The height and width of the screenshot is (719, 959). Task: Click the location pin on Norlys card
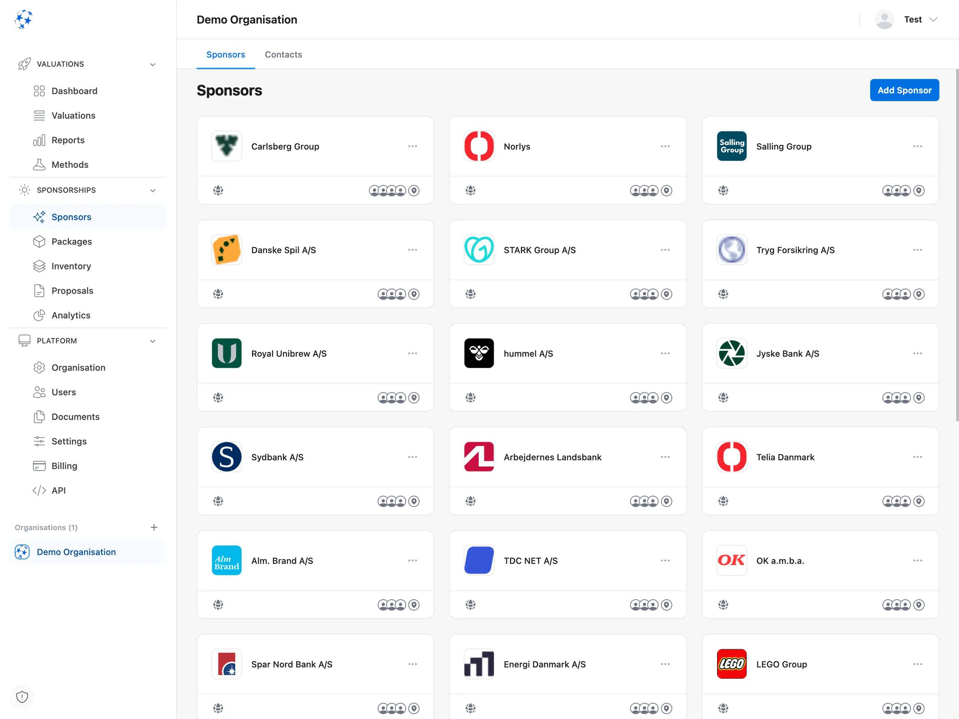click(667, 190)
